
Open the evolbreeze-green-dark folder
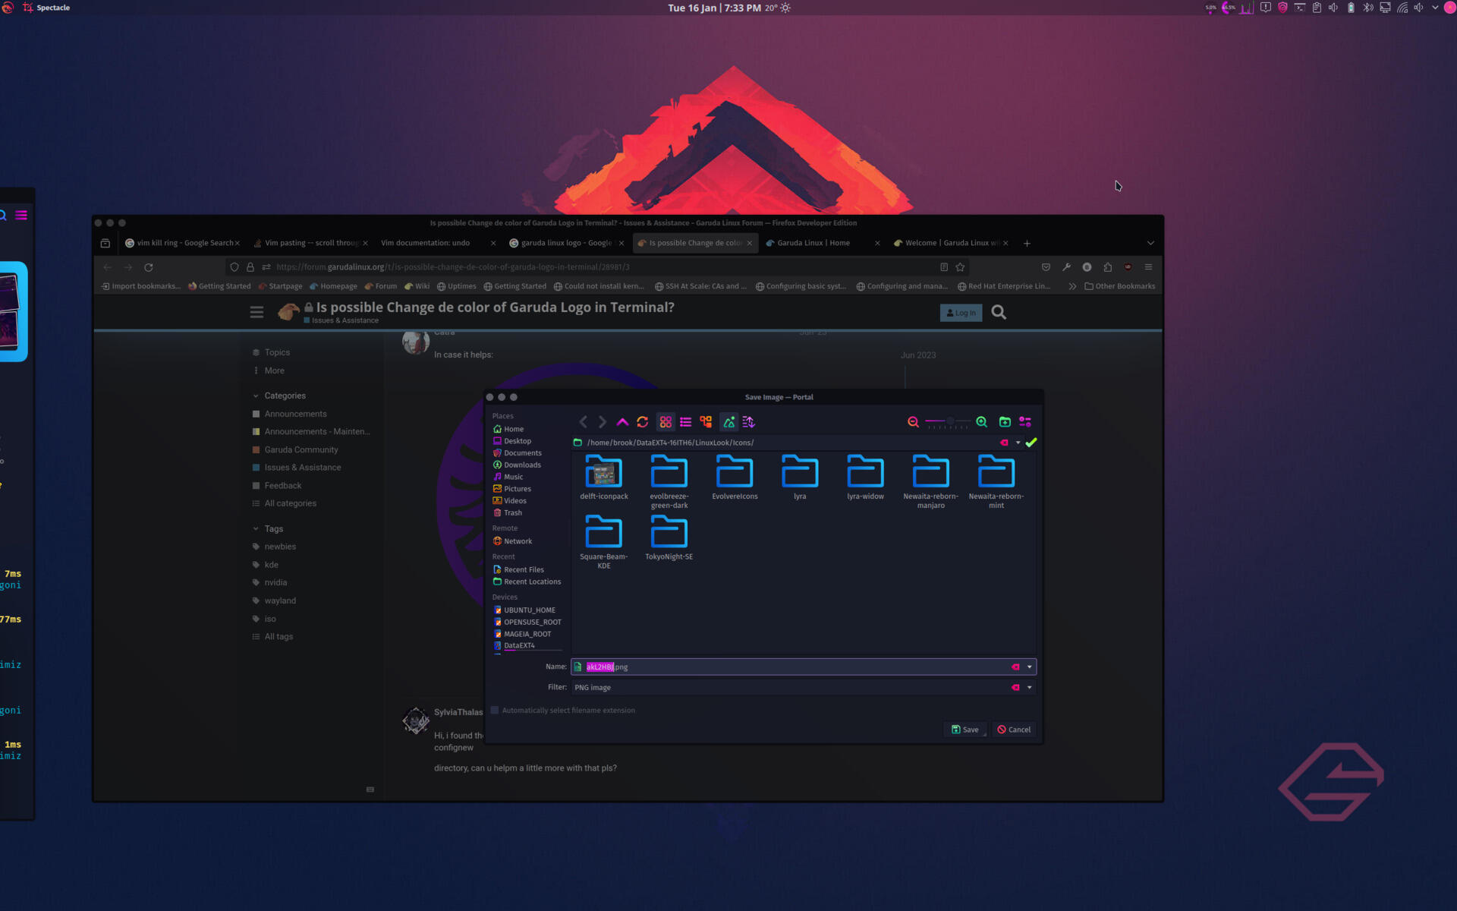(669, 482)
